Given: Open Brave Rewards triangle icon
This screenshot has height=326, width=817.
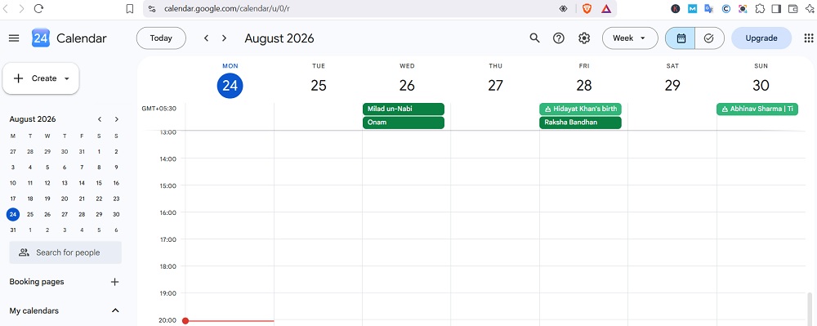Looking at the screenshot, I should point(606,8).
